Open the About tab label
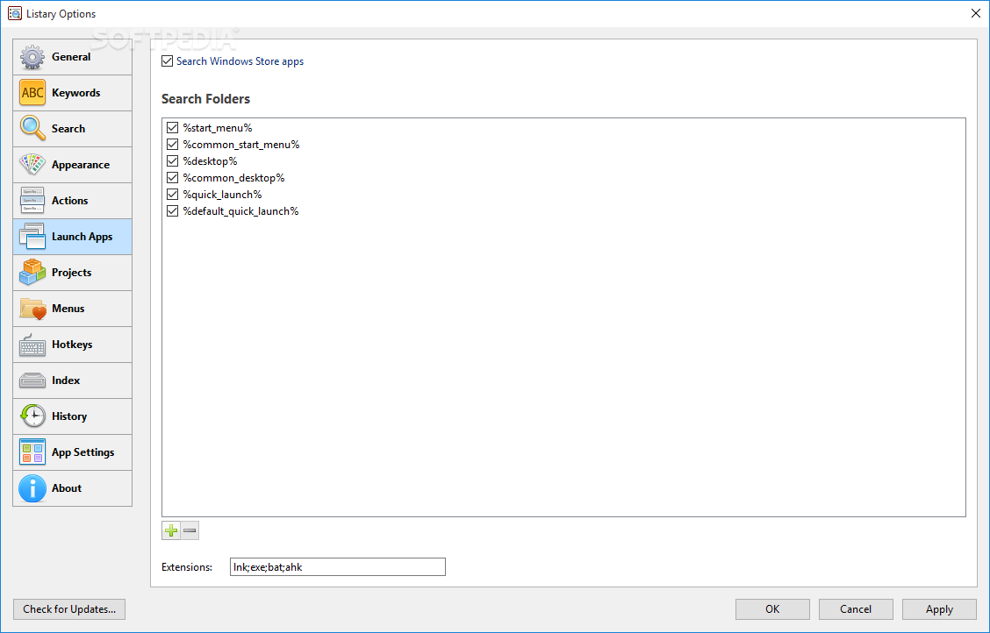Viewport: 990px width, 633px height. [67, 488]
